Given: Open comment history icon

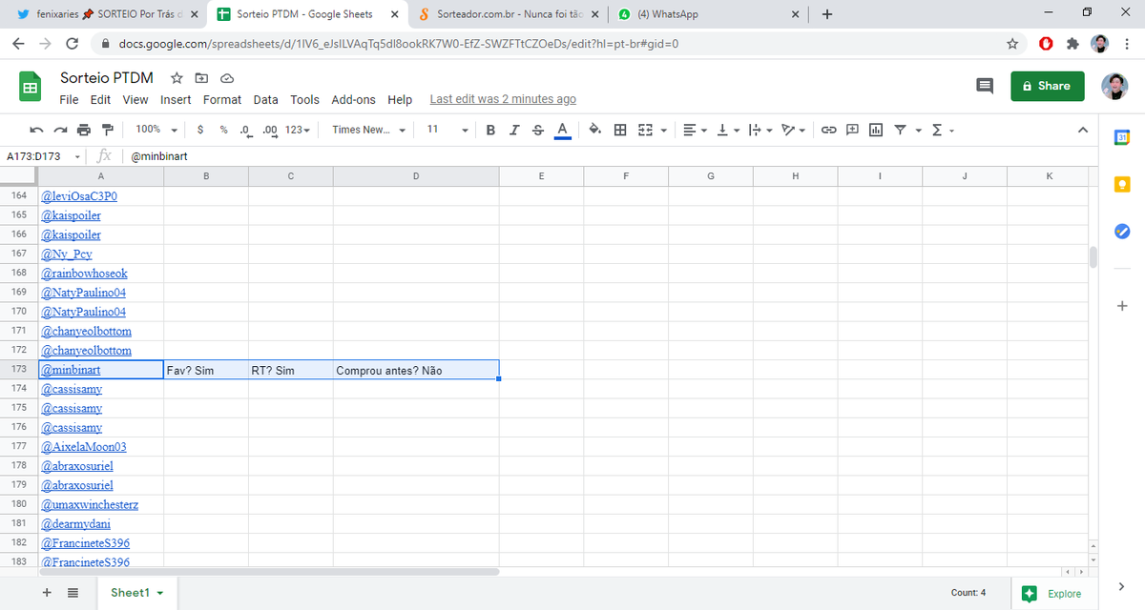Looking at the screenshot, I should pyautogui.click(x=985, y=86).
